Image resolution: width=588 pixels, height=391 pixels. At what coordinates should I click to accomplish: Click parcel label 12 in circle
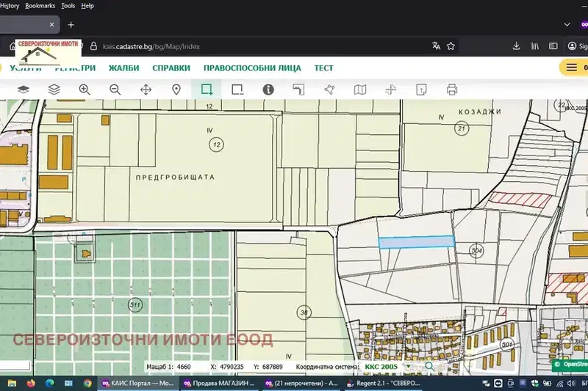216,145
